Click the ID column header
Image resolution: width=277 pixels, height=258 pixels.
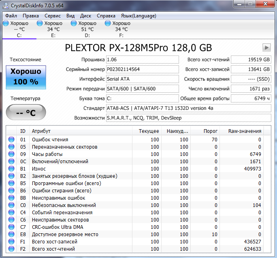(23, 131)
